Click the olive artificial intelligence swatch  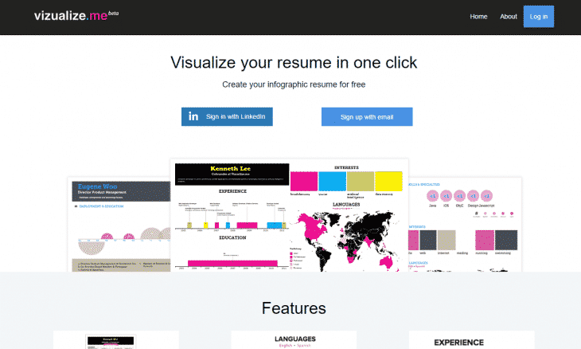[x=361, y=181]
